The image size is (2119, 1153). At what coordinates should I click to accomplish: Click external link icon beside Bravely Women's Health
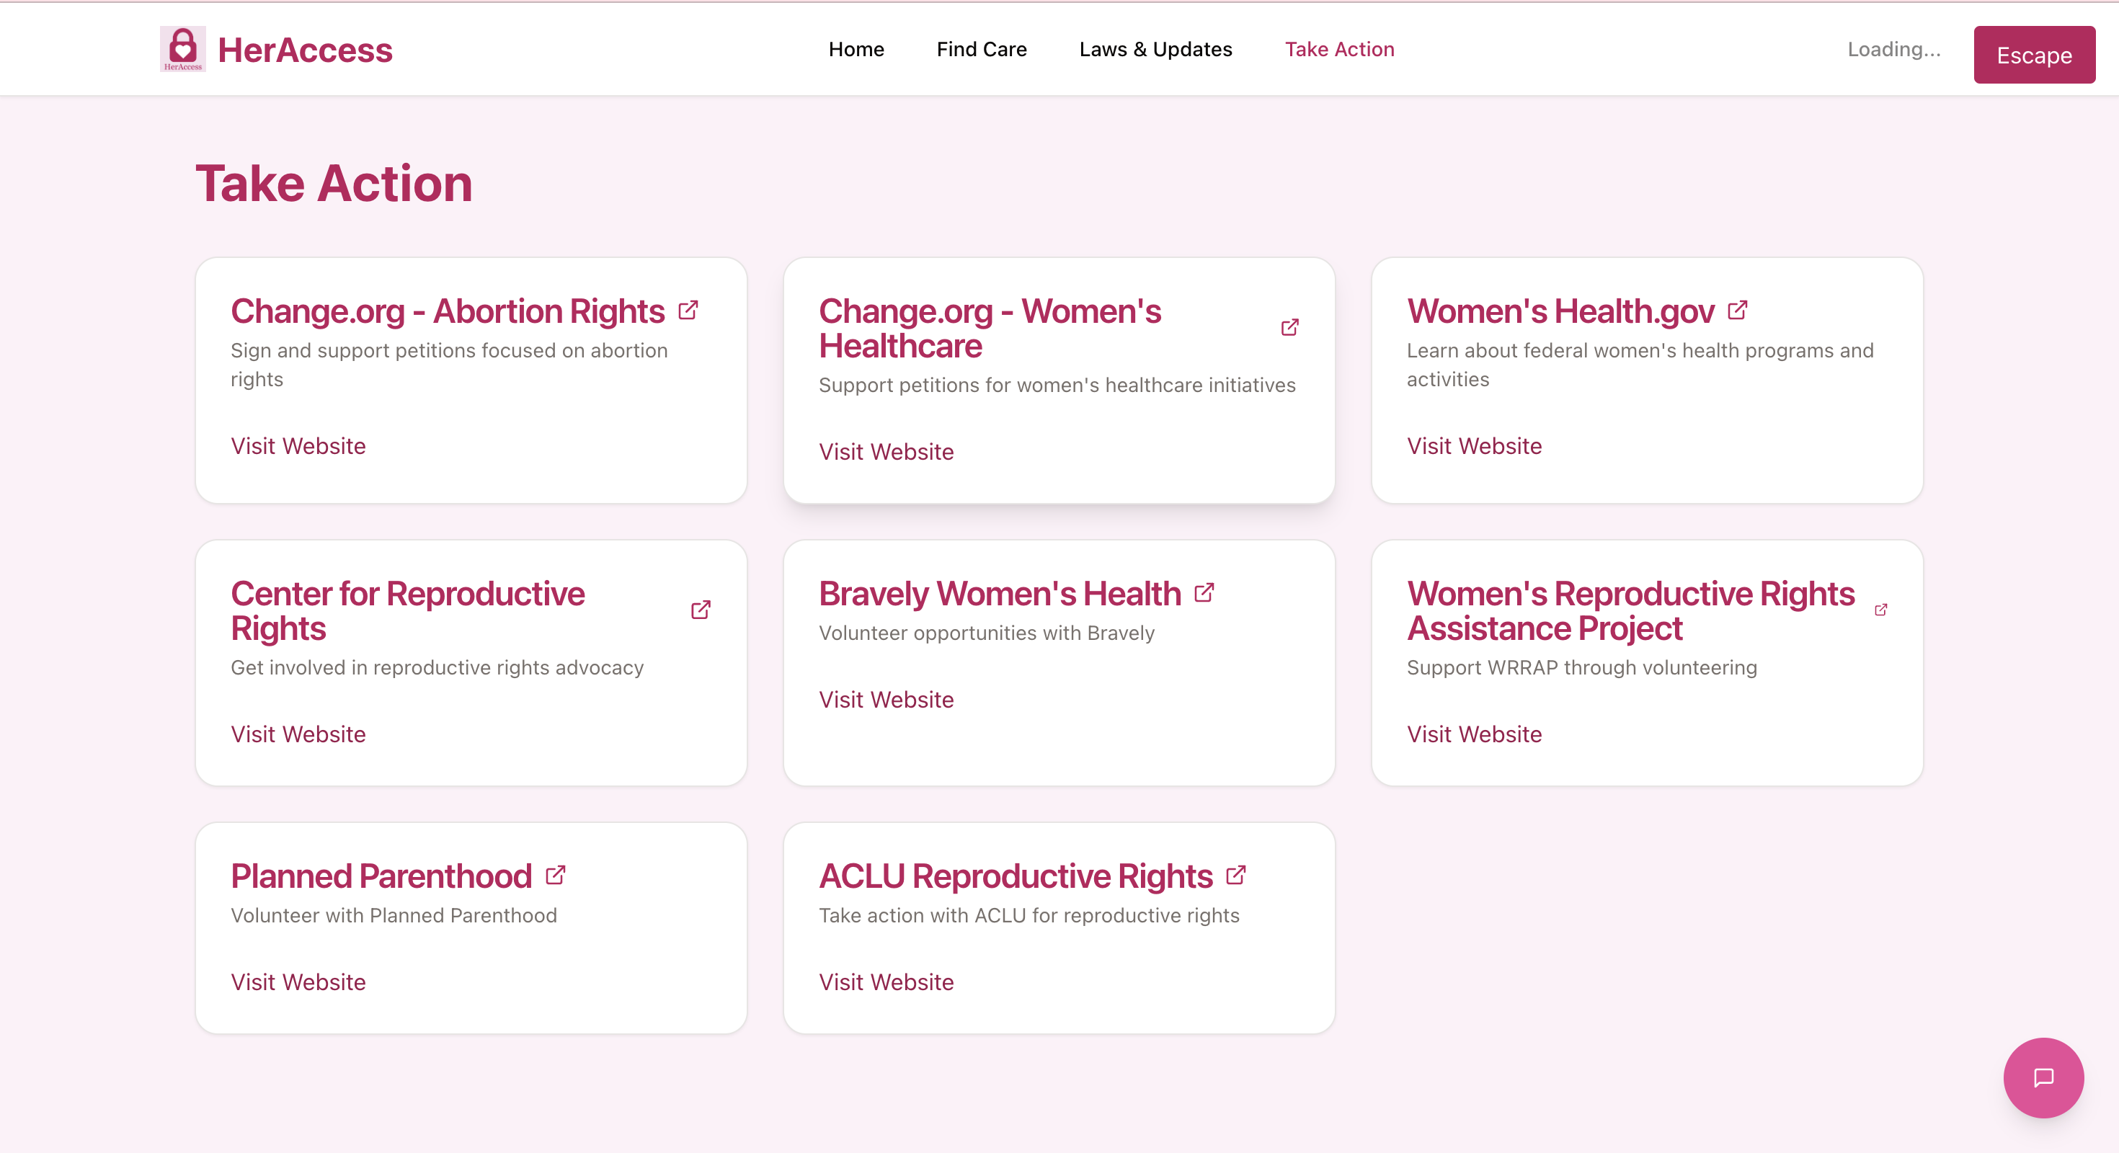tap(1204, 593)
